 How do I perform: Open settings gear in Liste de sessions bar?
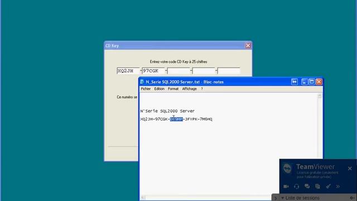[x=352, y=198]
